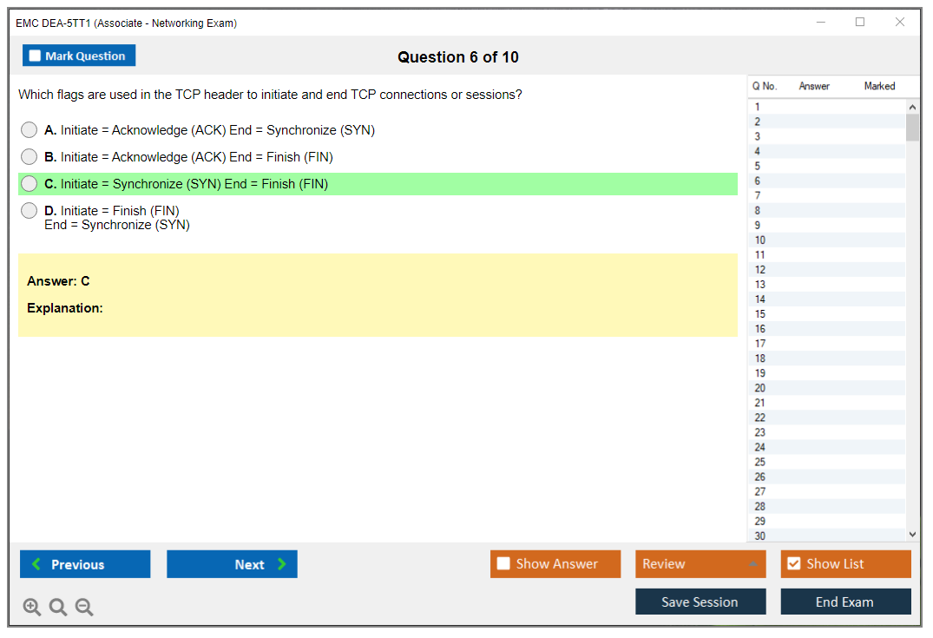Screen dimensions: 933x638
Task: Click the zoom out magnifier icon
Action: coord(84,607)
